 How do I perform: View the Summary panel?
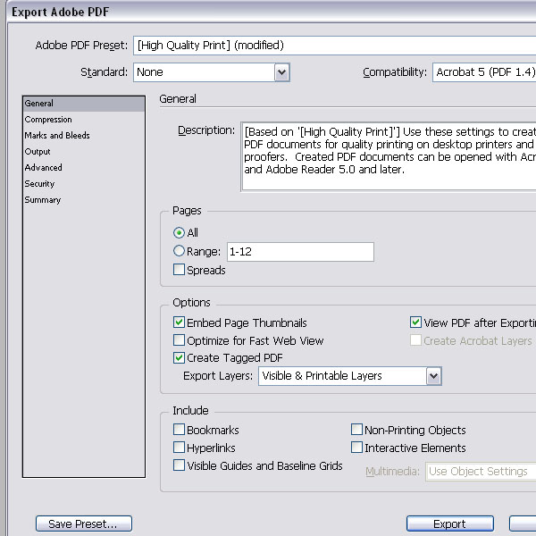coord(84,200)
